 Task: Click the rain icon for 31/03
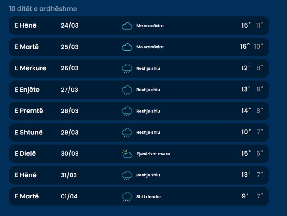pos(127,175)
